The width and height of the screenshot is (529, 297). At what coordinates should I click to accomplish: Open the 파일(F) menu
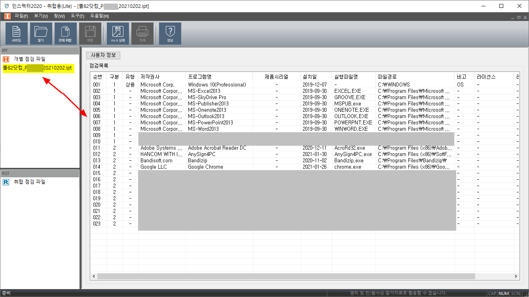coord(21,16)
